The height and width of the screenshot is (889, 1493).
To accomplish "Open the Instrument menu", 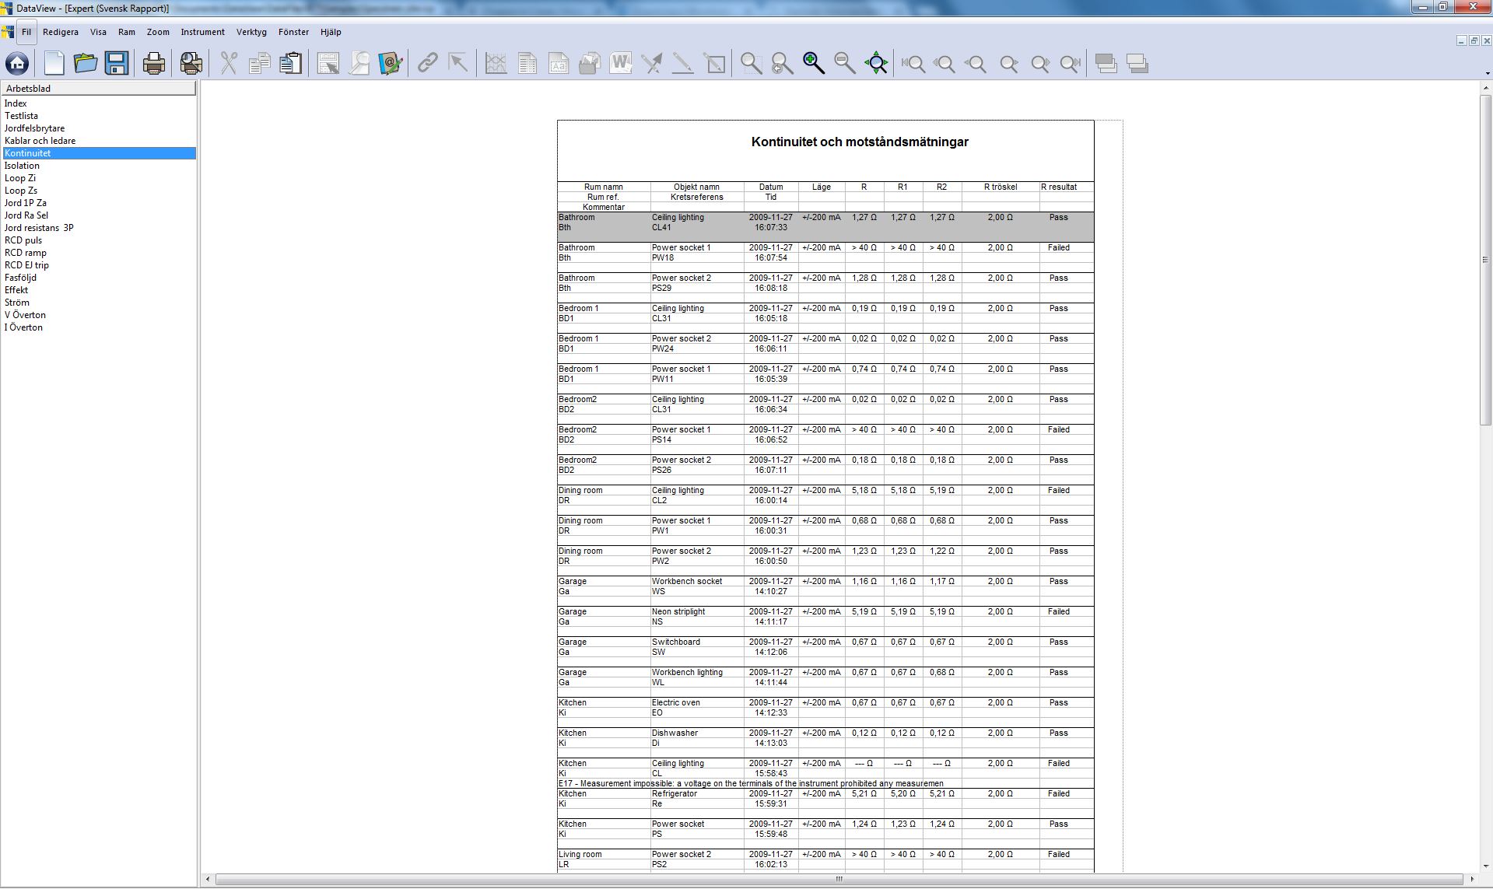I will (202, 32).
